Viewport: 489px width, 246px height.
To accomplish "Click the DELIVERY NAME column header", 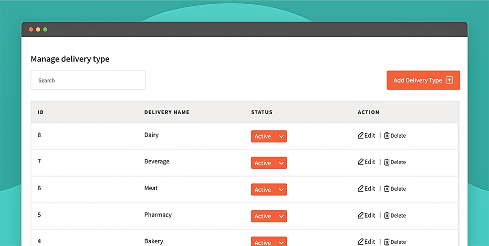I will [x=167, y=112].
